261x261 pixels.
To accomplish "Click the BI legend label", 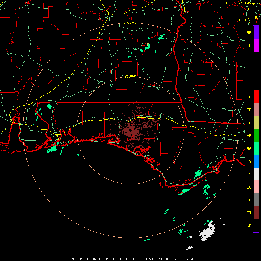I will [249, 213].
